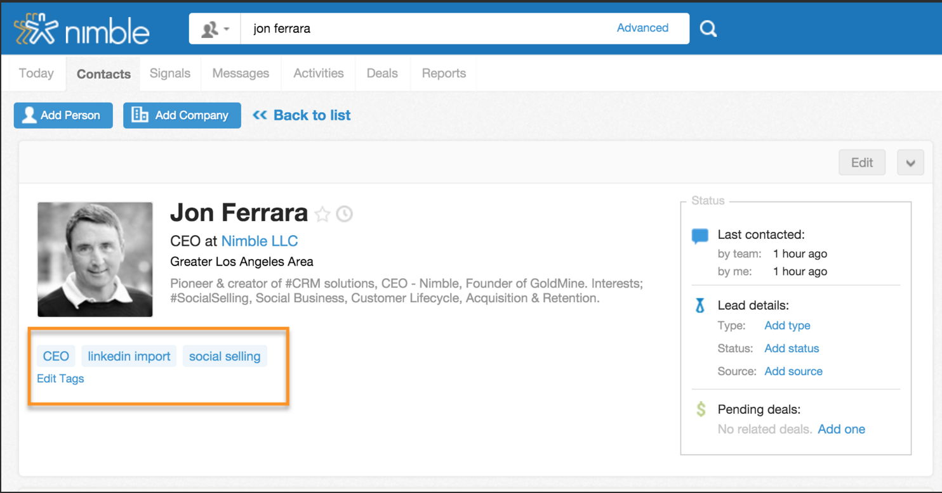The image size is (942, 493).
Task: Click the Pending deals dollar icon
Action: pyautogui.click(x=701, y=409)
